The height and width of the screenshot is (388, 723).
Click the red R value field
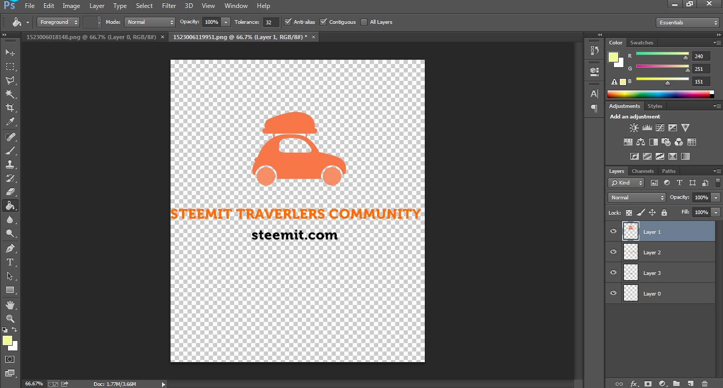click(x=700, y=56)
